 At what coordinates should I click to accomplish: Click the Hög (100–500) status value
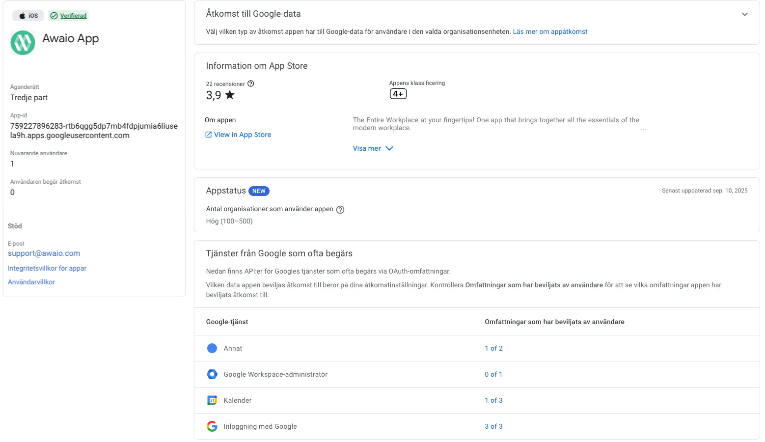point(229,221)
